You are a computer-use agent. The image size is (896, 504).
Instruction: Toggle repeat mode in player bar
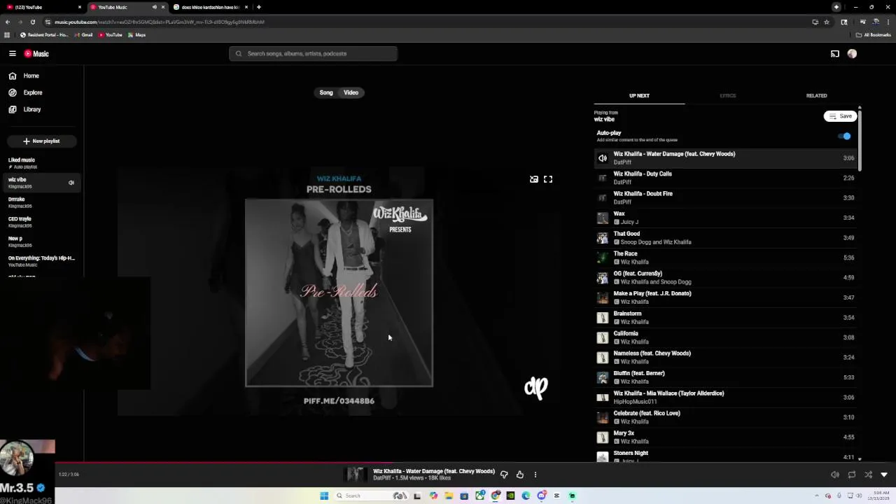coord(852,475)
